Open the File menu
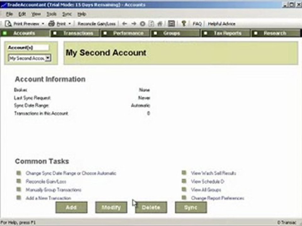Viewport: 302px width, 226px height. pos(9,14)
